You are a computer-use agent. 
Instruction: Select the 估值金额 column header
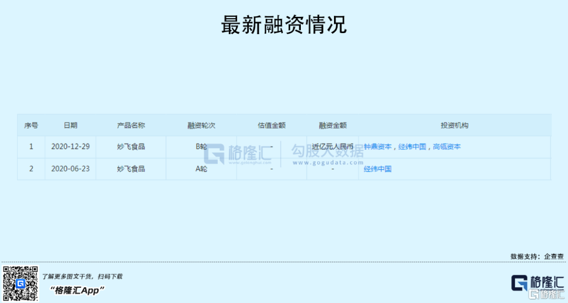point(272,126)
